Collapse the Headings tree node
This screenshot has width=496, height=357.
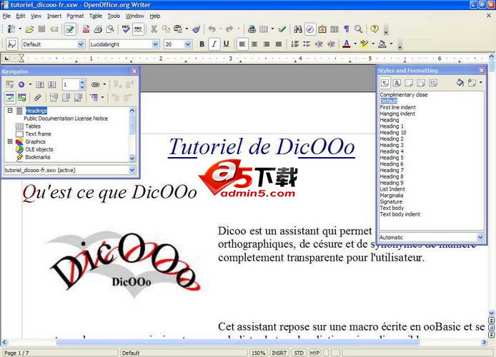(x=10, y=111)
